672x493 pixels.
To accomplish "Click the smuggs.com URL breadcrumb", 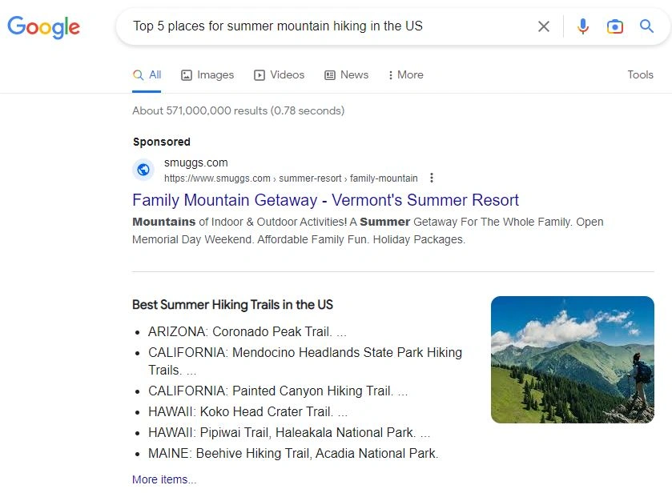I will [291, 178].
